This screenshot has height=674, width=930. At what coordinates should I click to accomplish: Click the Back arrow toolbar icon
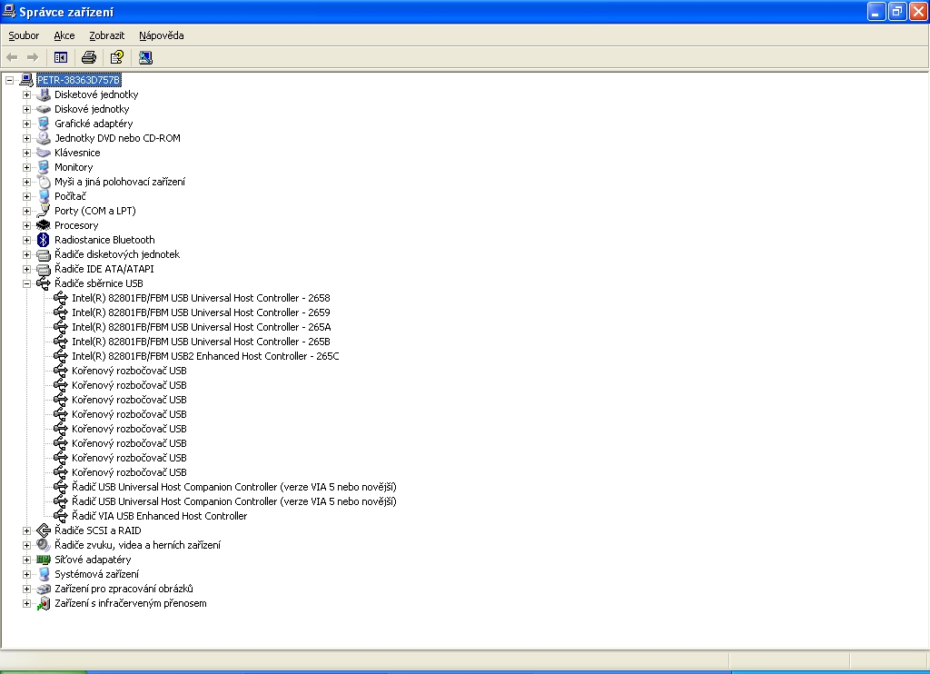click(x=12, y=57)
